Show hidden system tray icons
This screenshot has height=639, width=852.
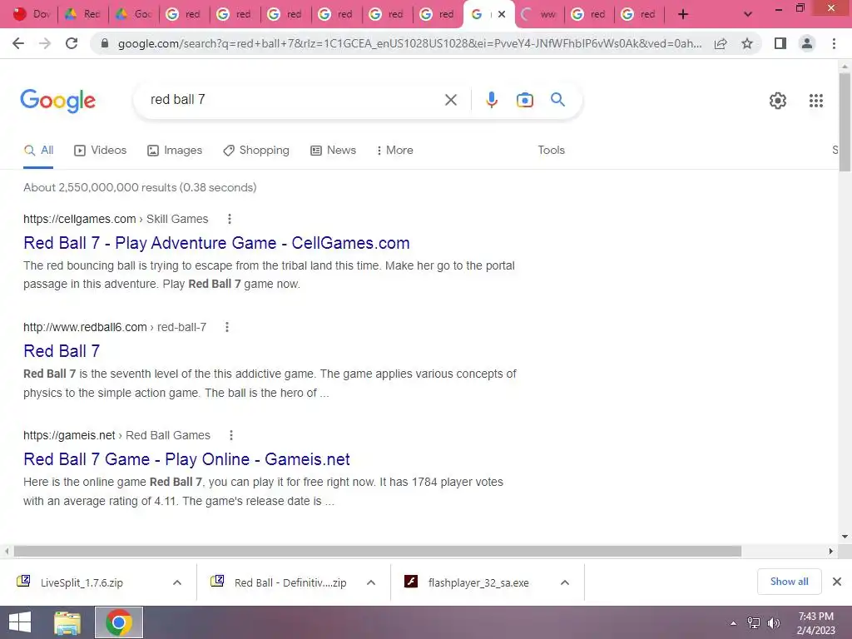click(734, 623)
